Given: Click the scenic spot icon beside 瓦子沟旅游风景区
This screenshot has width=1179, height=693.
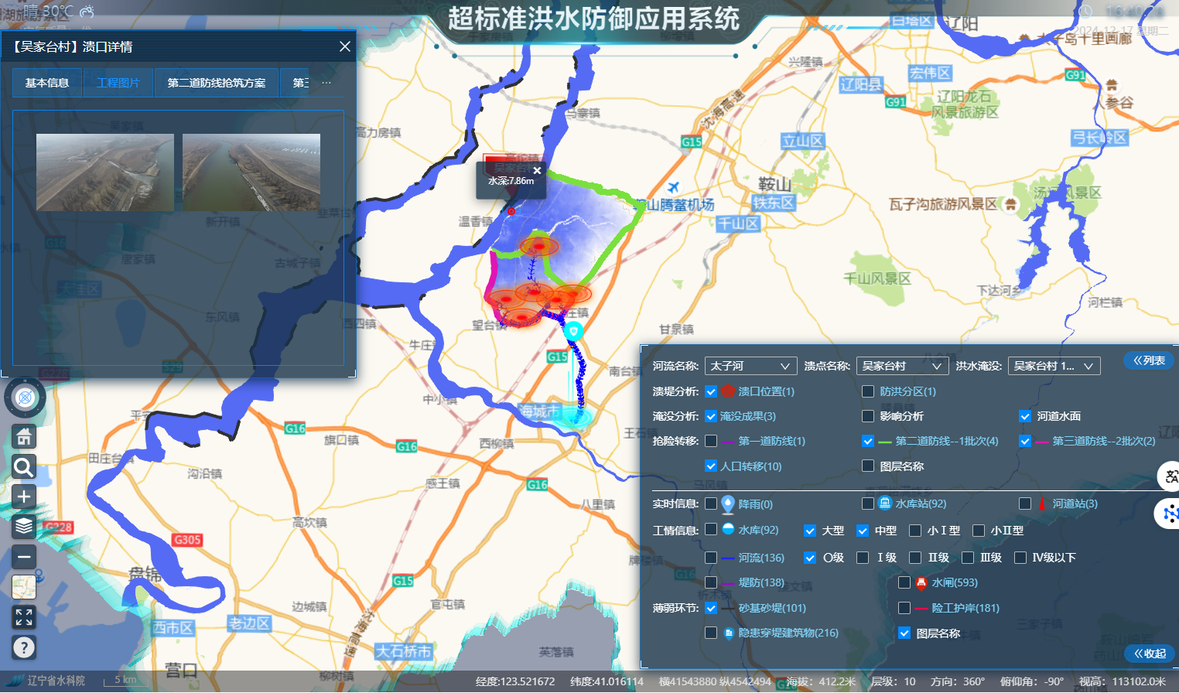Looking at the screenshot, I should pyautogui.click(x=1010, y=204).
